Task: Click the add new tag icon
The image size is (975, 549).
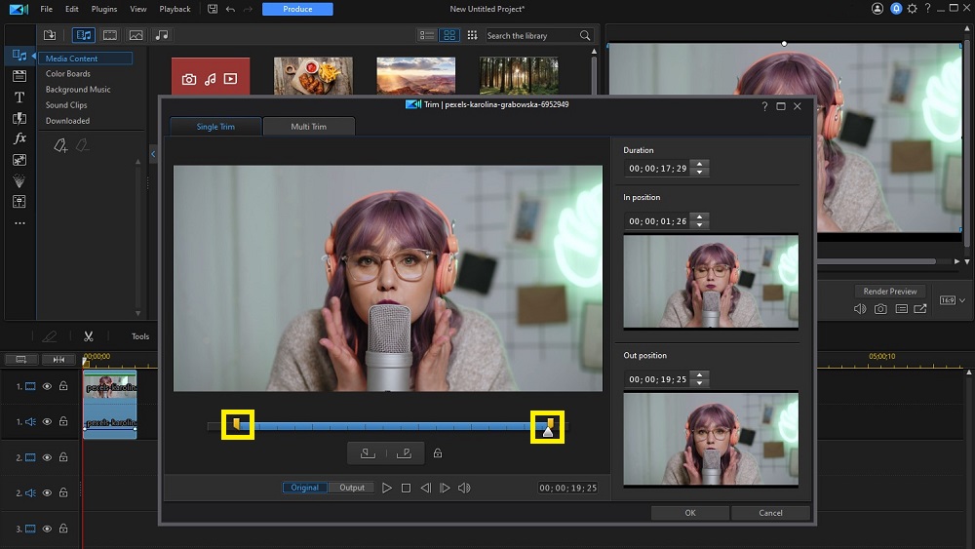Action: pyautogui.click(x=60, y=145)
